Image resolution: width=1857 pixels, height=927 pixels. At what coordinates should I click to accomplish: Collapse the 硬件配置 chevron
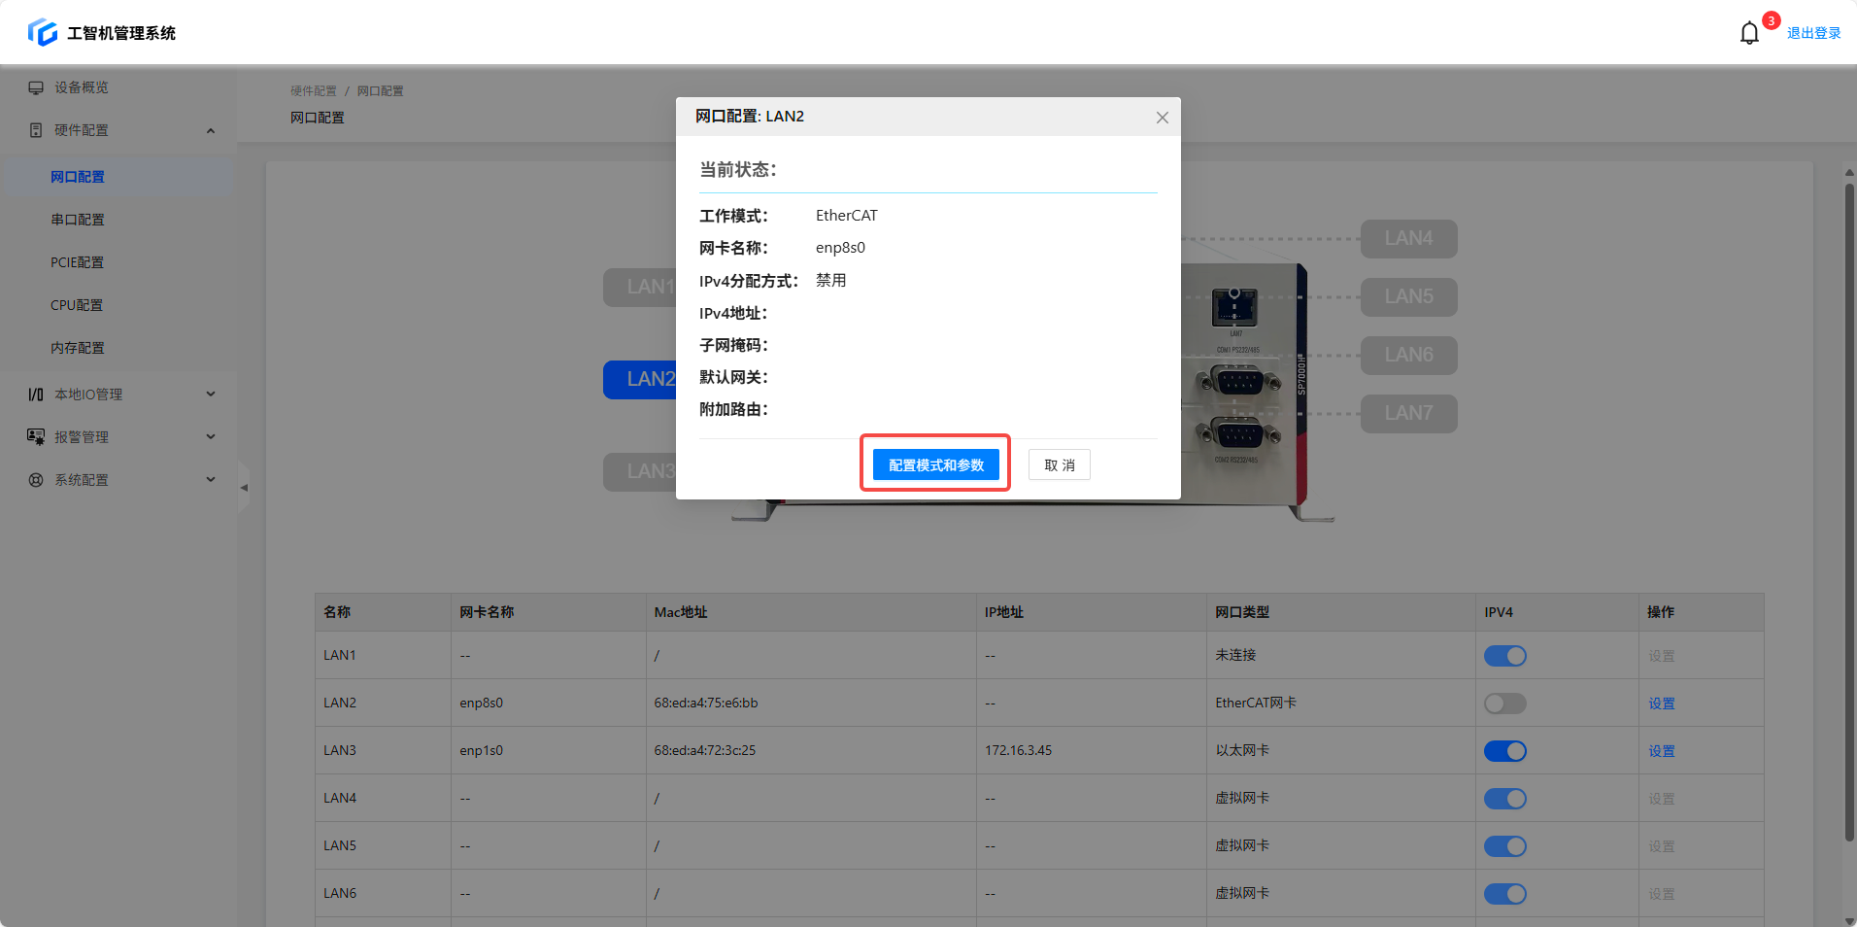tap(211, 131)
